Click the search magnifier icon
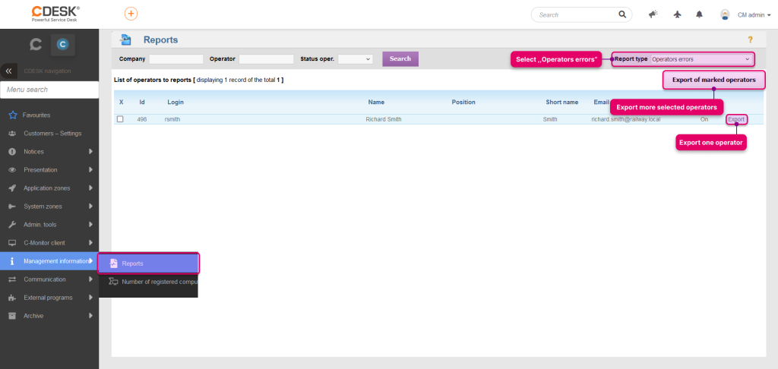778x369 pixels. (622, 15)
